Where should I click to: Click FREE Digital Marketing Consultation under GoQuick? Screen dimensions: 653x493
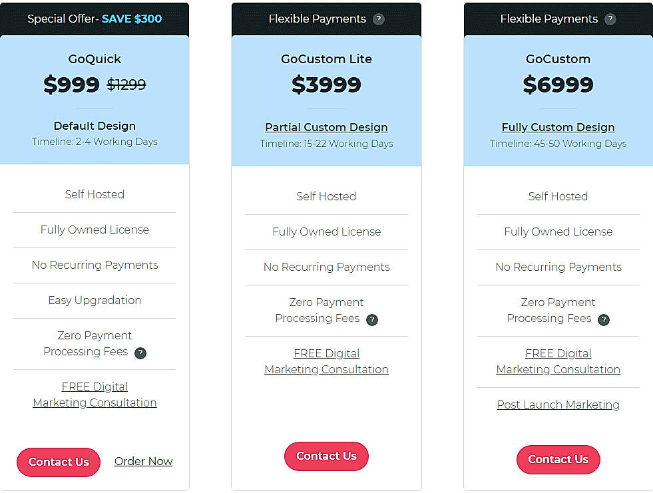click(94, 395)
